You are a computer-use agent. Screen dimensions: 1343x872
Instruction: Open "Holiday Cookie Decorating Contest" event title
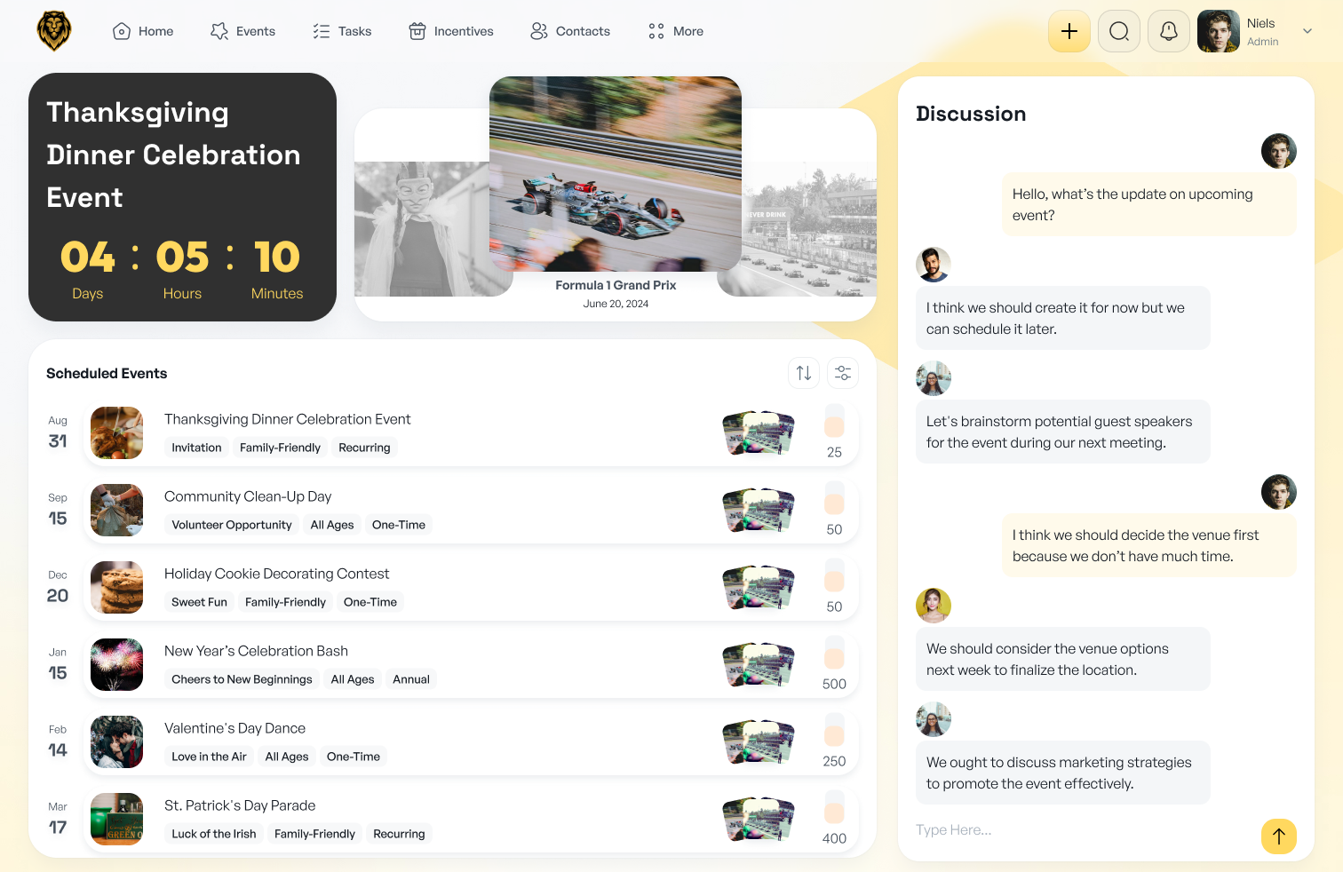[x=276, y=574]
